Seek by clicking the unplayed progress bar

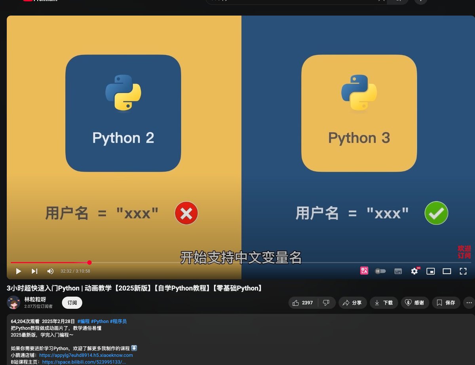(281, 262)
